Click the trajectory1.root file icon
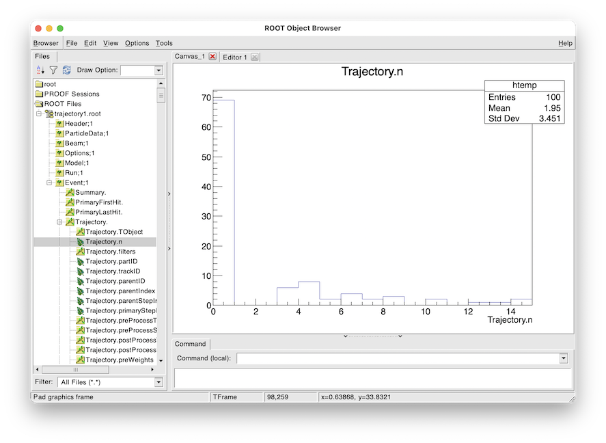This screenshot has width=606, height=443. [x=49, y=113]
